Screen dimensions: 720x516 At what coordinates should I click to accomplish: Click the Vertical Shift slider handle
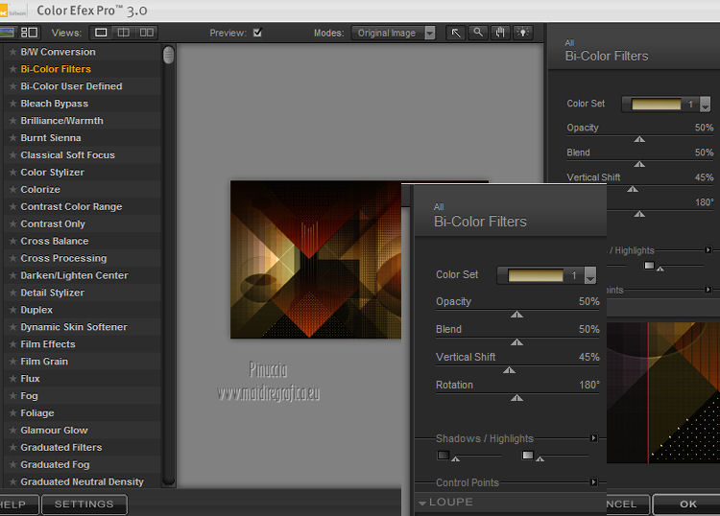click(x=509, y=369)
